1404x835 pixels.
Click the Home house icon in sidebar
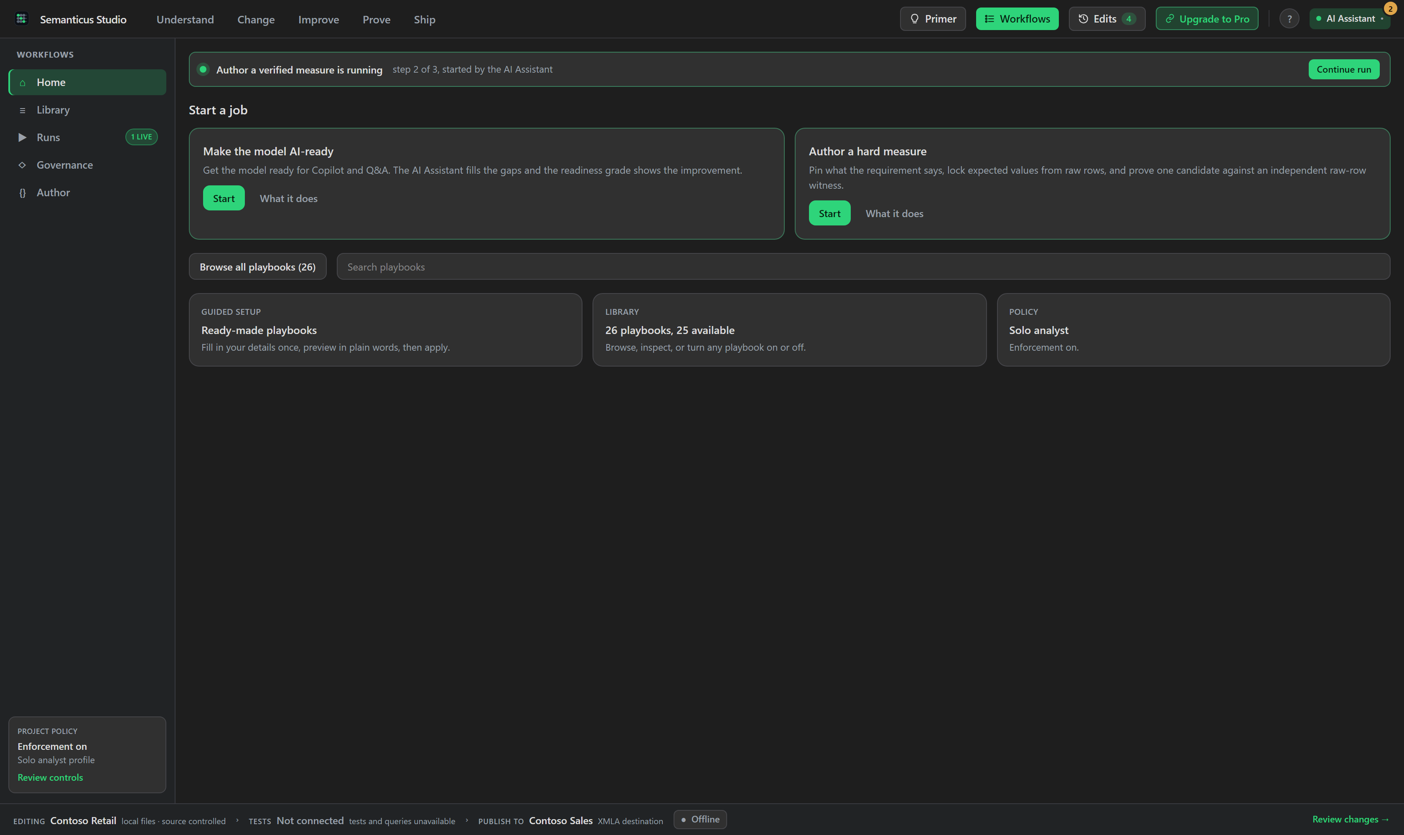click(23, 83)
